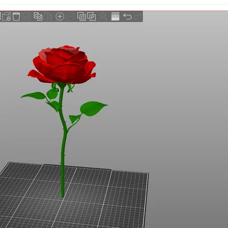Split to parts using the P icon
This screenshot has height=228, width=228.
[91, 17]
